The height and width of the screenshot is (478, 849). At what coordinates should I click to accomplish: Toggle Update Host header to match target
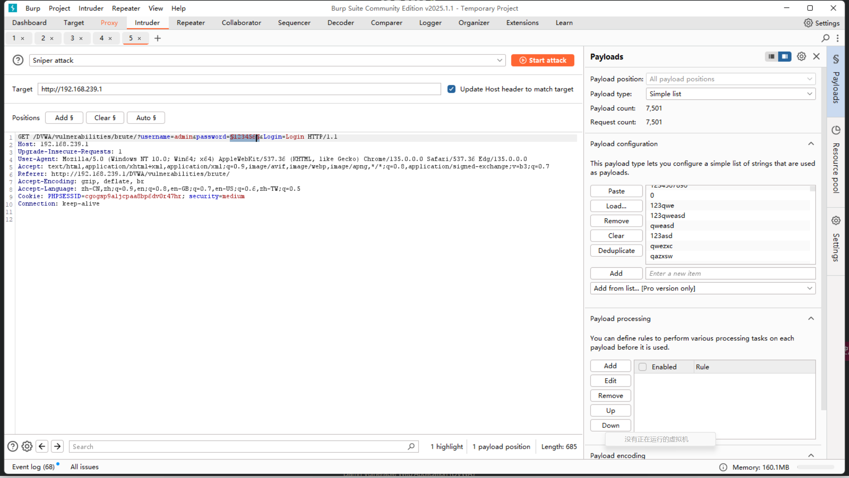click(x=451, y=89)
